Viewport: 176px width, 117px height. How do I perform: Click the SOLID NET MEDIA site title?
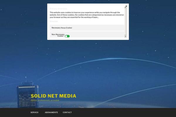[53, 96]
